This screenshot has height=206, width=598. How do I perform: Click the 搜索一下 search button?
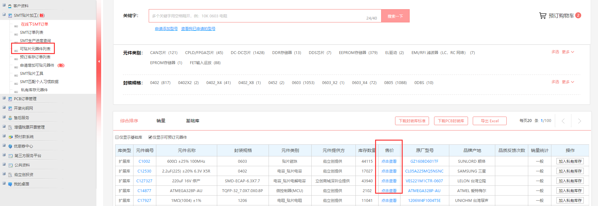click(x=395, y=16)
